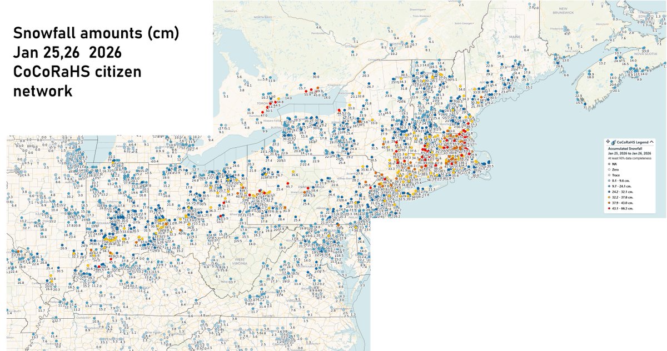Grab the legend move handle icon

tap(608, 142)
